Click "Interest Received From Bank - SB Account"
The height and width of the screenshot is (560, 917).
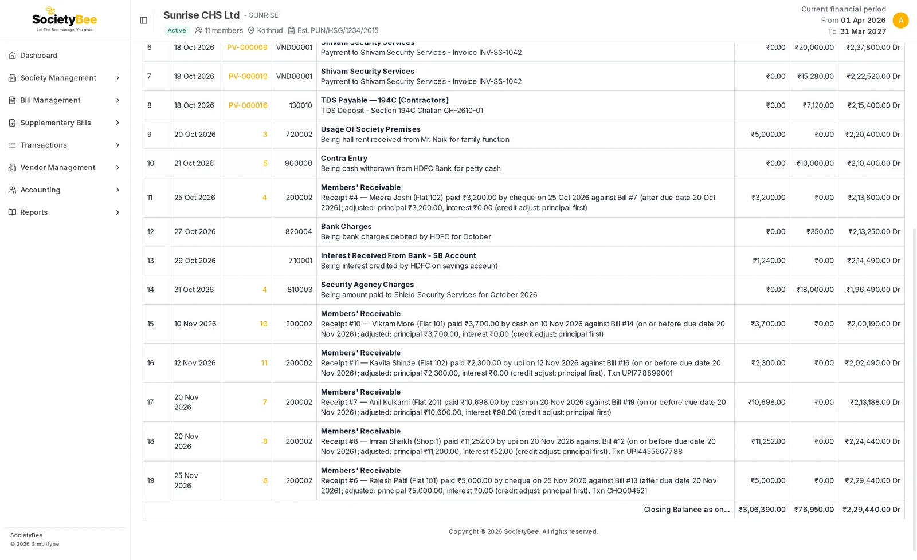(398, 256)
